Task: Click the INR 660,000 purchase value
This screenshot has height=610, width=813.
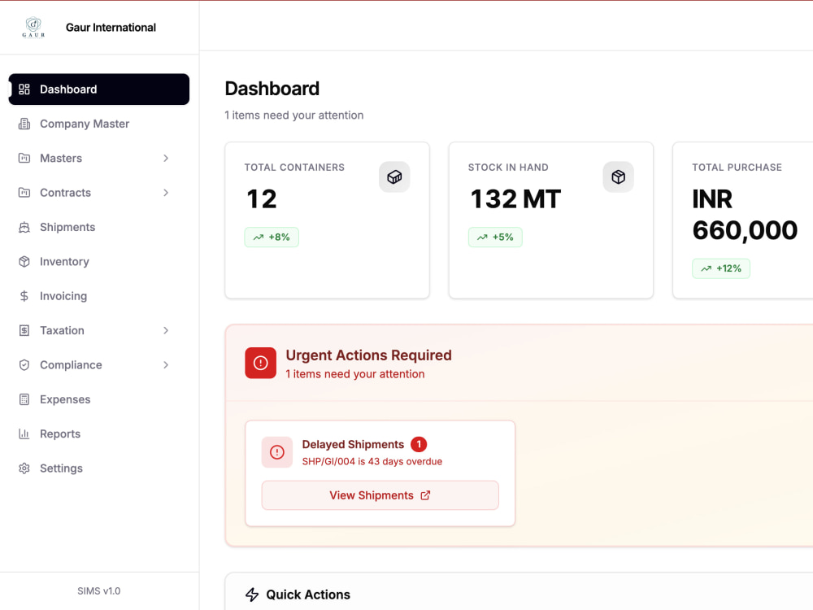Action: tap(745, 215)
